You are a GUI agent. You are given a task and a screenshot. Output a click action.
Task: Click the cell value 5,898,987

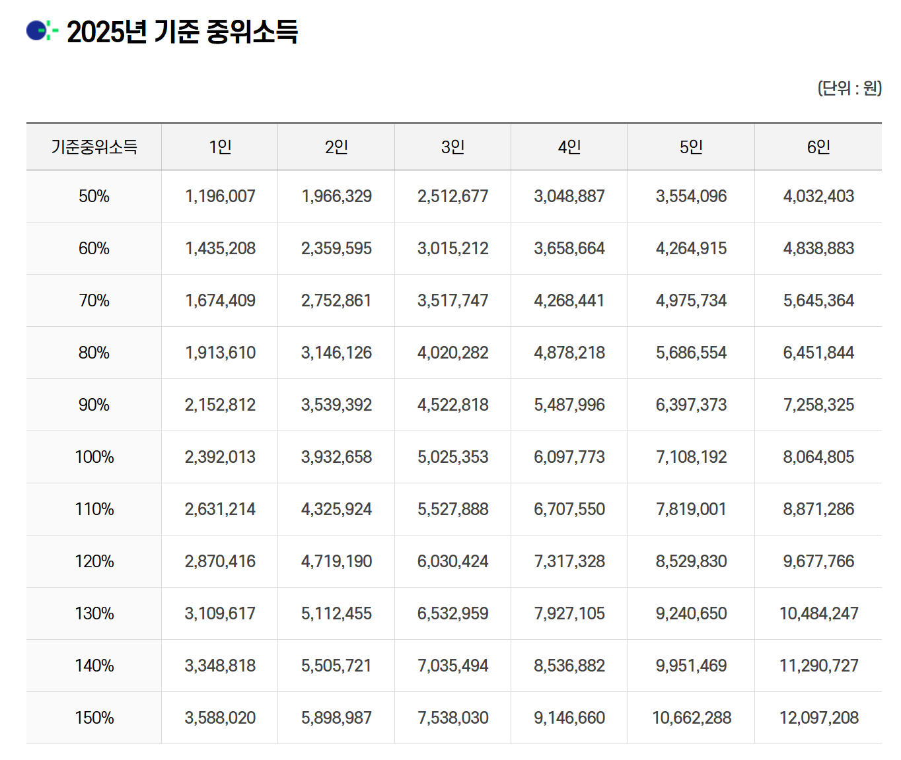(336, 718)
